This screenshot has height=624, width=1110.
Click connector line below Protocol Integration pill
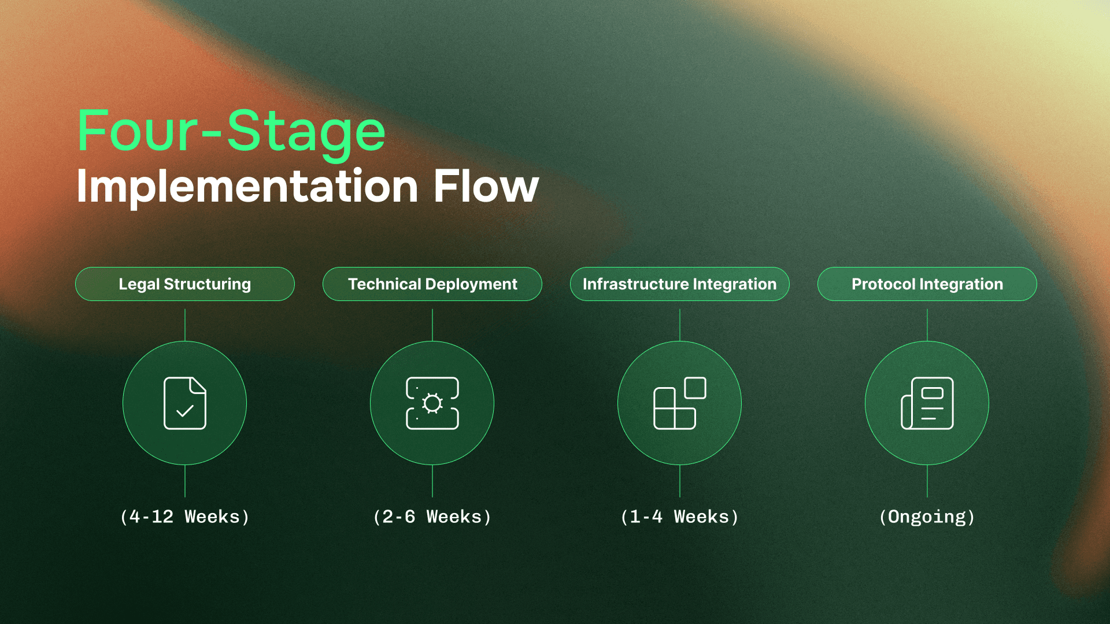pos(927,324)
